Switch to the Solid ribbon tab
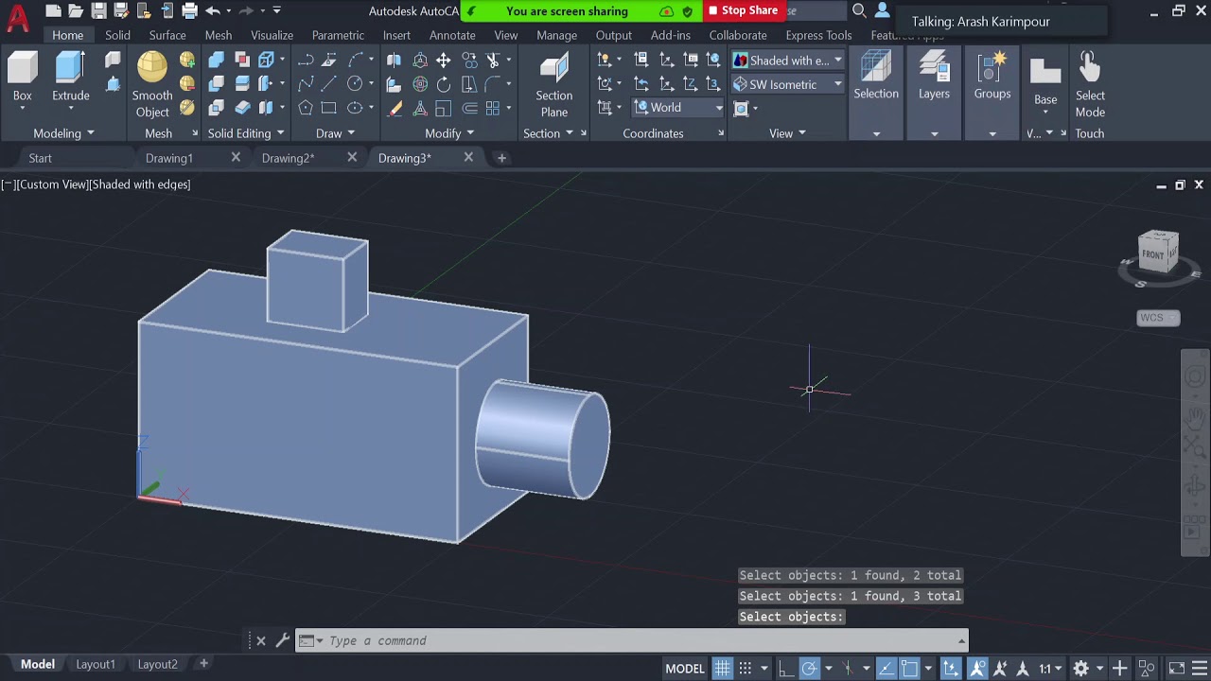The width and height of the screenshot is (1211, 681). tap(117, 35)
